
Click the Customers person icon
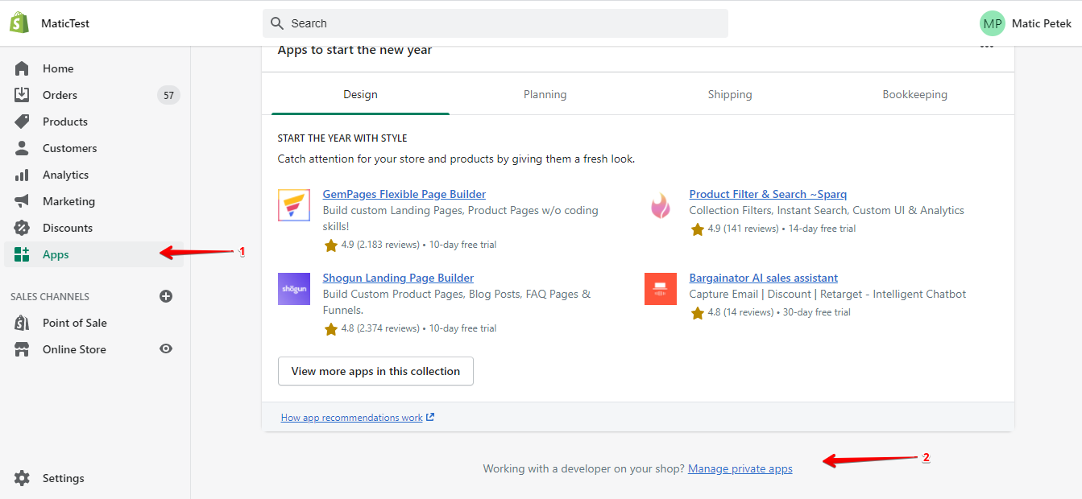tap(22, 148)
